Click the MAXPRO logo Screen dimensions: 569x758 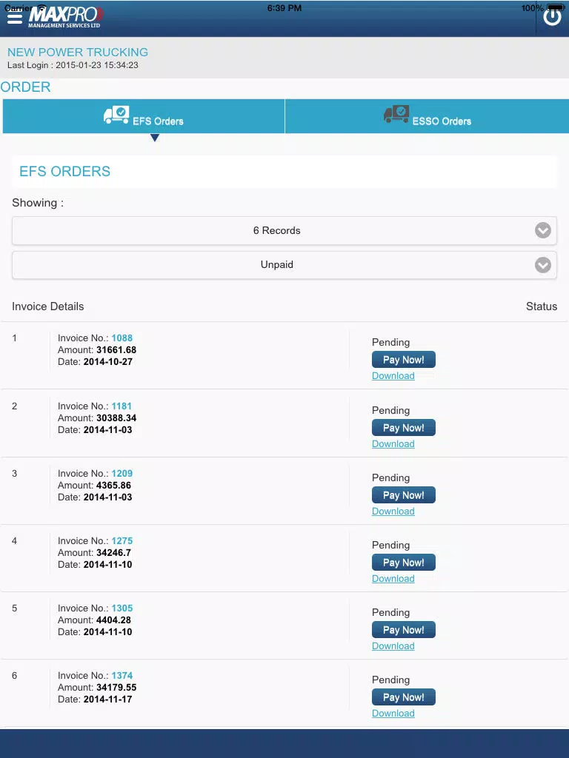(65, 16)
